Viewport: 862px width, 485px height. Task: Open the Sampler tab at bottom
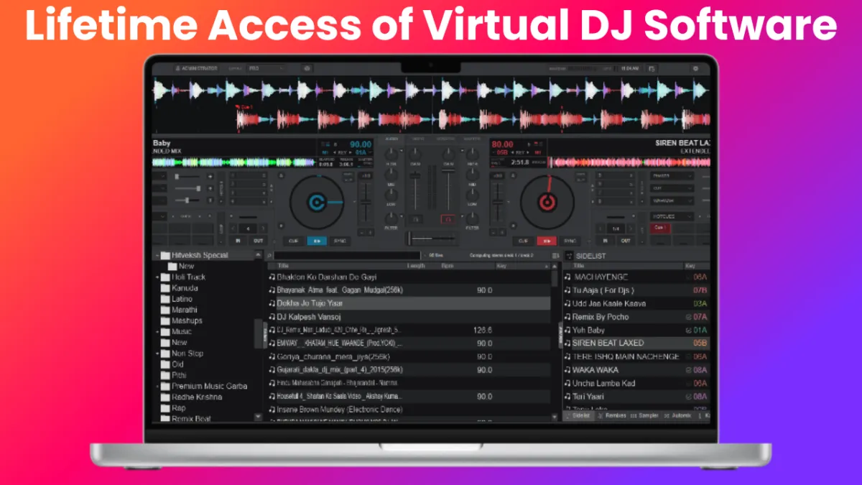645,415
